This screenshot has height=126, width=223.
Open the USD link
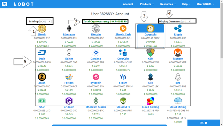(x=42, y=107)
